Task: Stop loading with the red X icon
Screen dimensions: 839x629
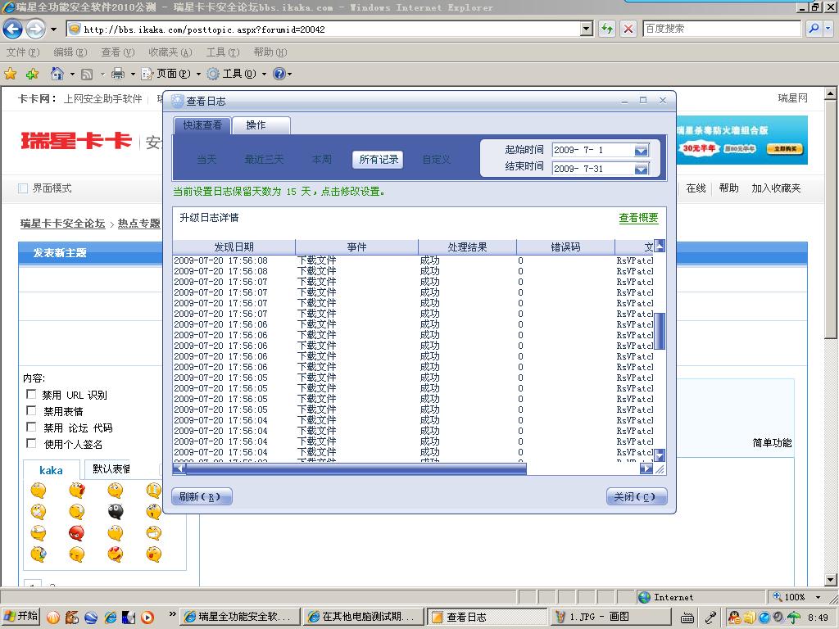Action: (x=628, y=29)
